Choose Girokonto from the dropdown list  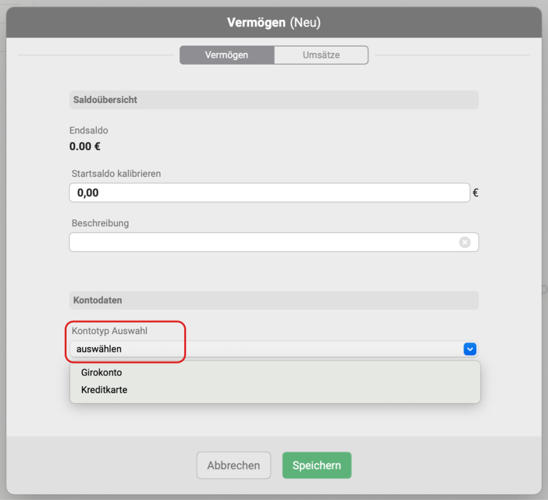coord(102,373)
